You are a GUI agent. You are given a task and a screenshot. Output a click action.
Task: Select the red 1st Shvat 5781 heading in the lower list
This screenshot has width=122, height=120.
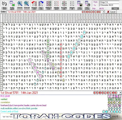point(19,93)
